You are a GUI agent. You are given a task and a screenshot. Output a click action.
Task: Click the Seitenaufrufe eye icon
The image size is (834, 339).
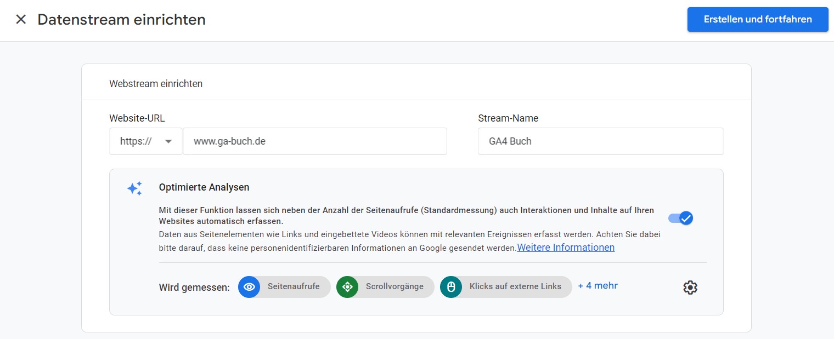click(x=249, y=286)
